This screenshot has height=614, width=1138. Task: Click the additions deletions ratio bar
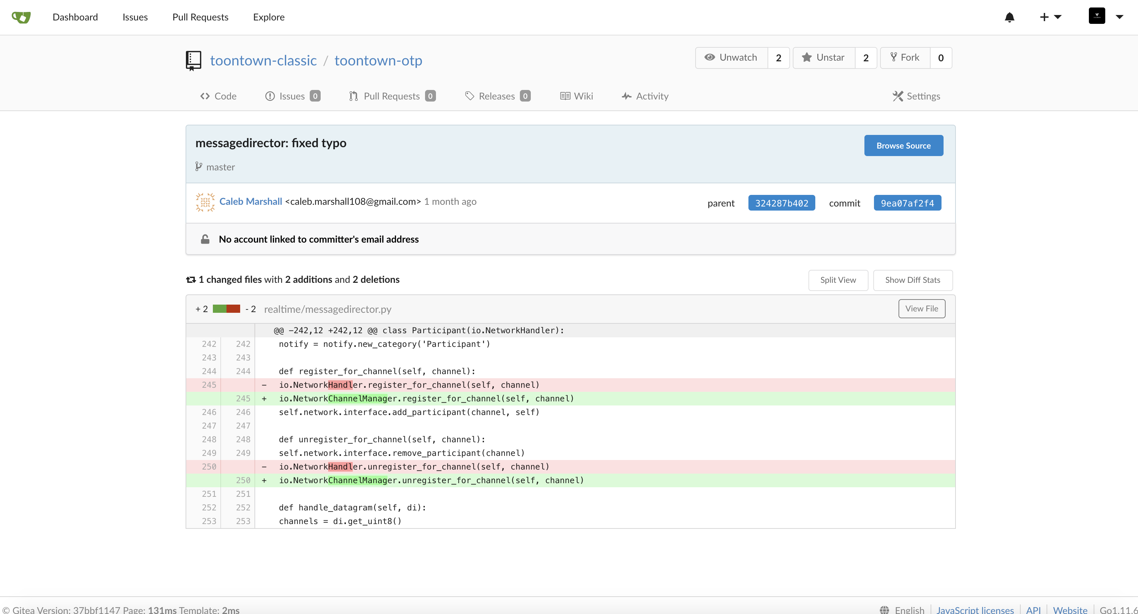226,309
